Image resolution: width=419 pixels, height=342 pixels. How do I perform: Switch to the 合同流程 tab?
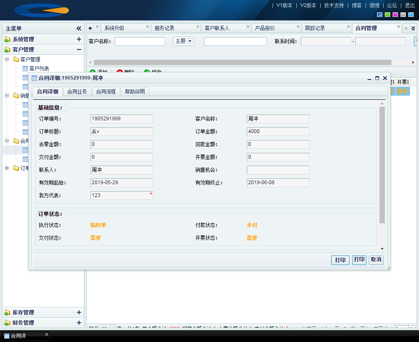click(x=106, y=91)
